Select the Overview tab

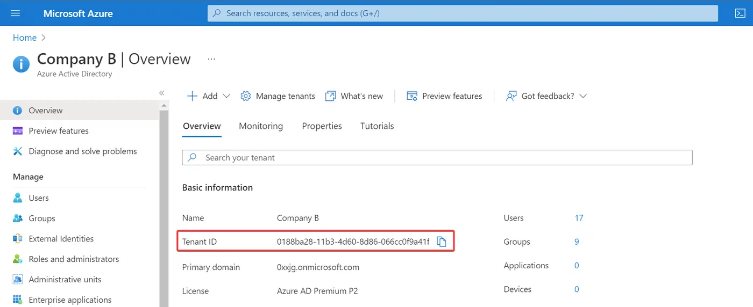pos(202,126)
